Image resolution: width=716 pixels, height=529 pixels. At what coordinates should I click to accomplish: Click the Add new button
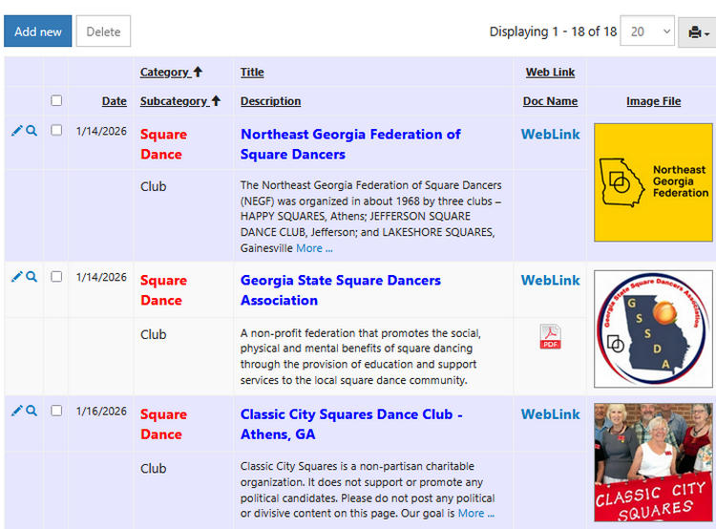38,32
